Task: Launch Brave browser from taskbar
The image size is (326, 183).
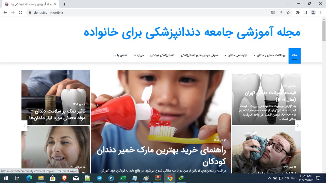Action: click(x=64, y=178)
